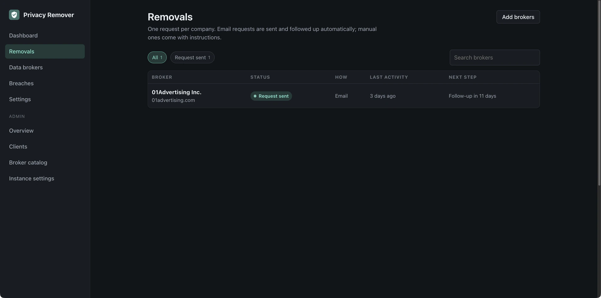
Task: Select the All filter chip
Action: pyautogui.click(x=157, y=57)
